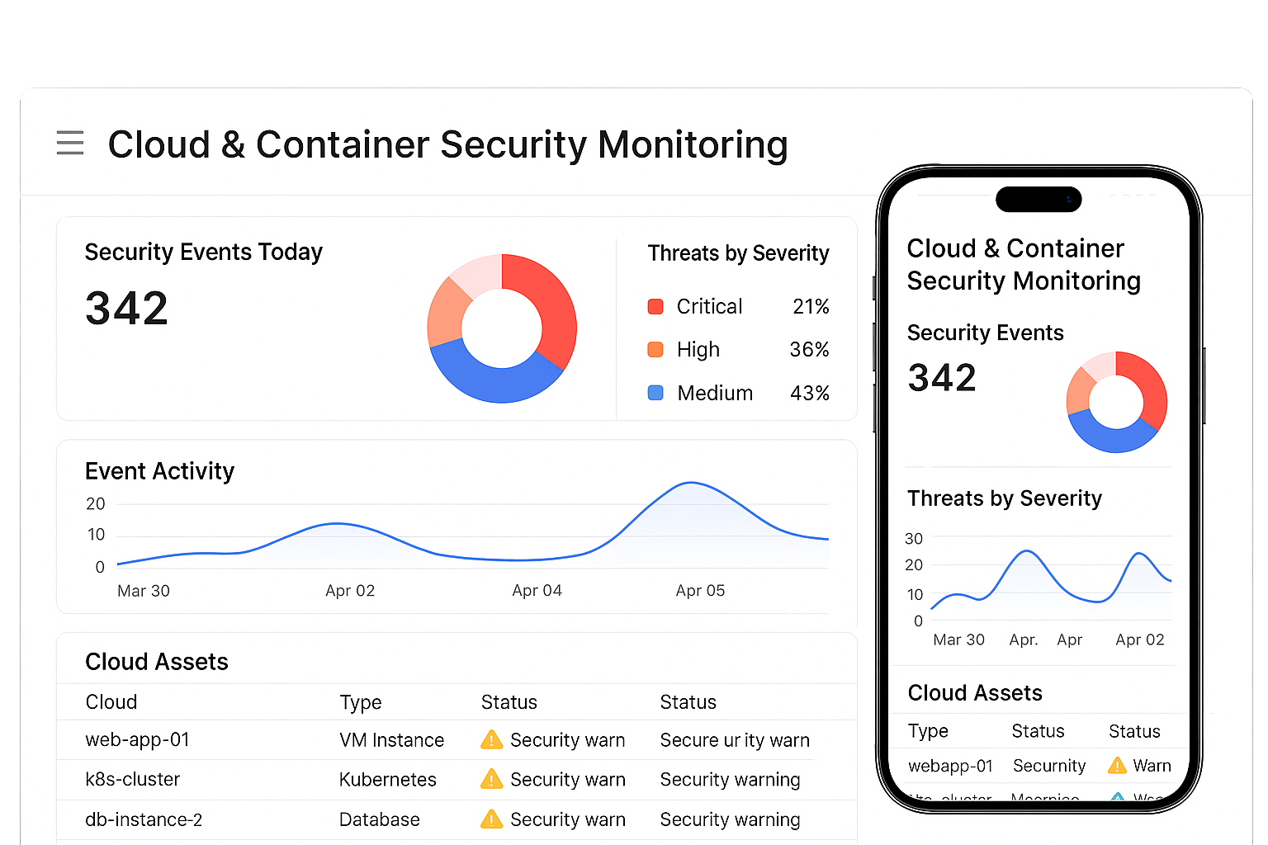This screenshot has height=845, width=1268.
Task: Open the hamburger menu icon
Action: click(70, 143)
